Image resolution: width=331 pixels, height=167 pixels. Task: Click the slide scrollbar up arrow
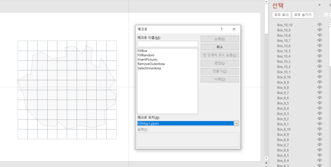267,2
